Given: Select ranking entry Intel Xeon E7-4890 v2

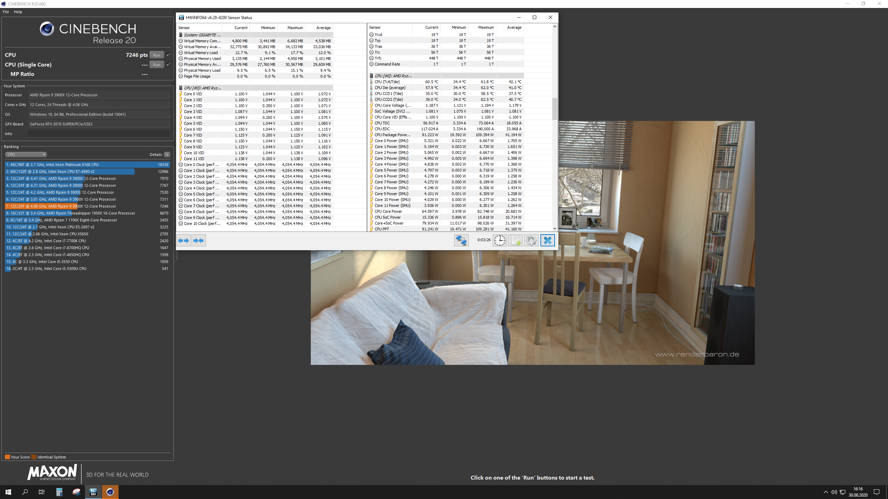Looking at the screenshot, I should click(87, 172).
